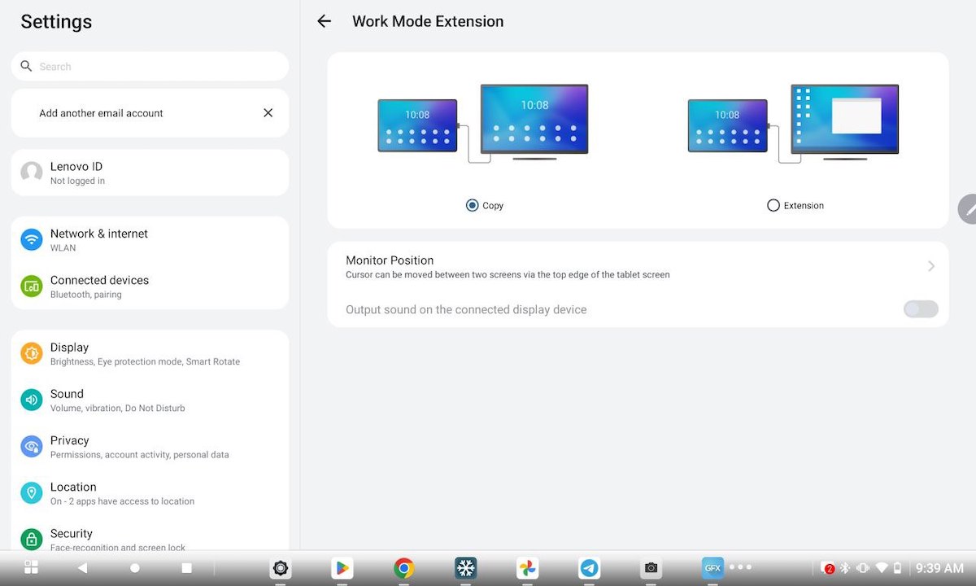Open Camera app from taskbar
This screenshot has width=976, height=586.
click(651, 568)
